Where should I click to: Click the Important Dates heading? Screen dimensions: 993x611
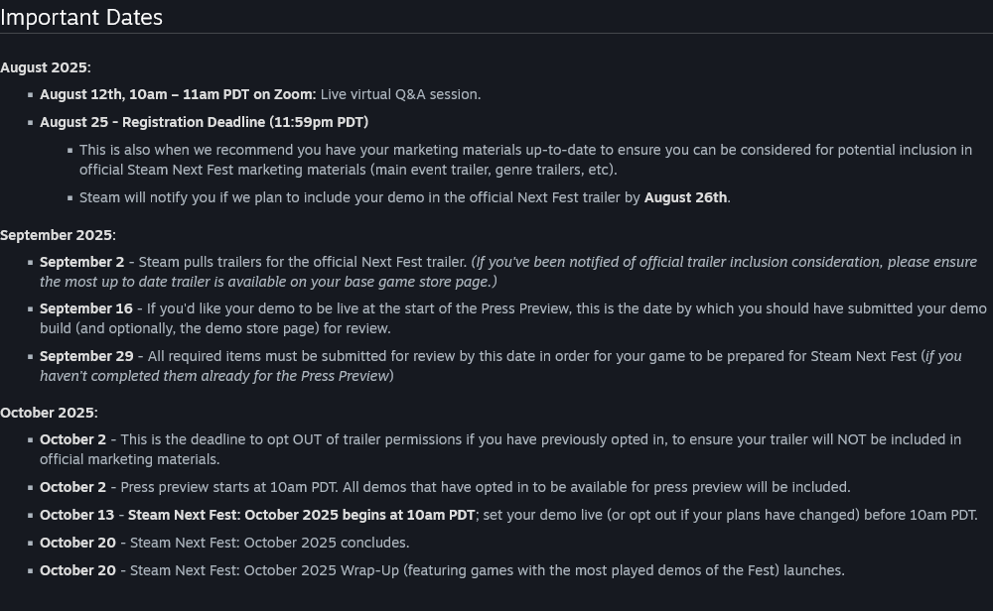(x=81, y=18)
